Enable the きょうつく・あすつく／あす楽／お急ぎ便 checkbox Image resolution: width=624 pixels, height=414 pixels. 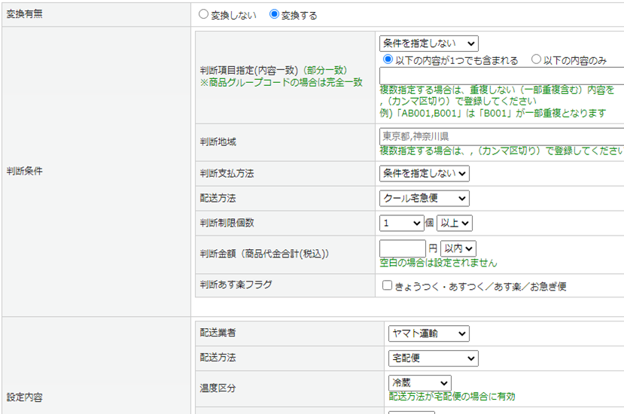[387, 286]
